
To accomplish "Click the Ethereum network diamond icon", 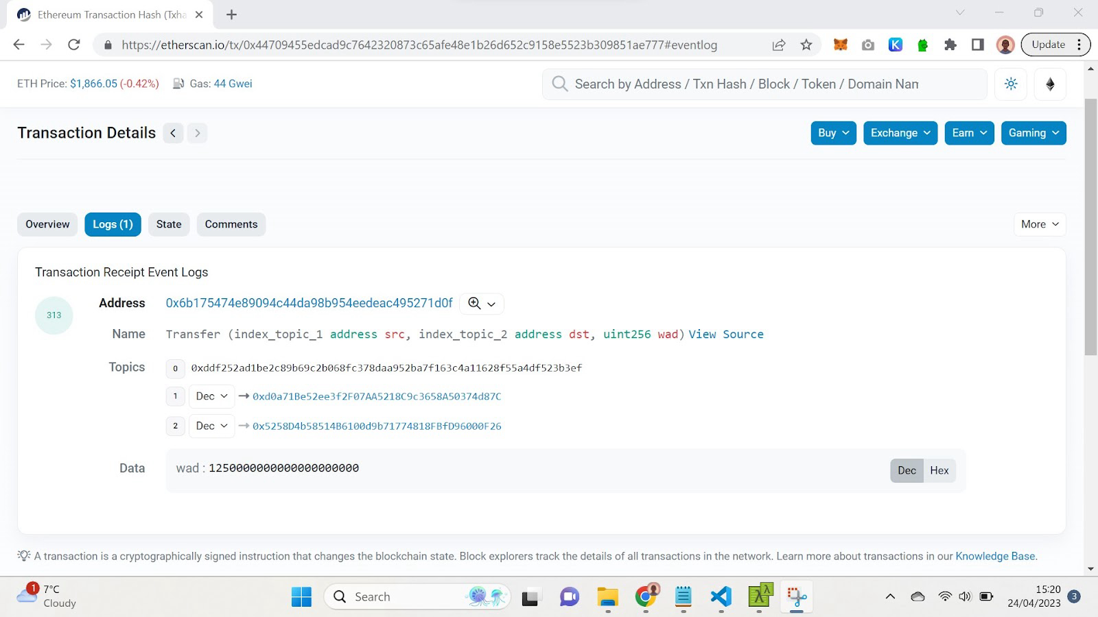I will [1050, 84].
